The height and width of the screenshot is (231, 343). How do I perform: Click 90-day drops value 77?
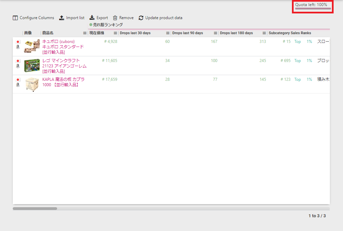tap(215, 79)
